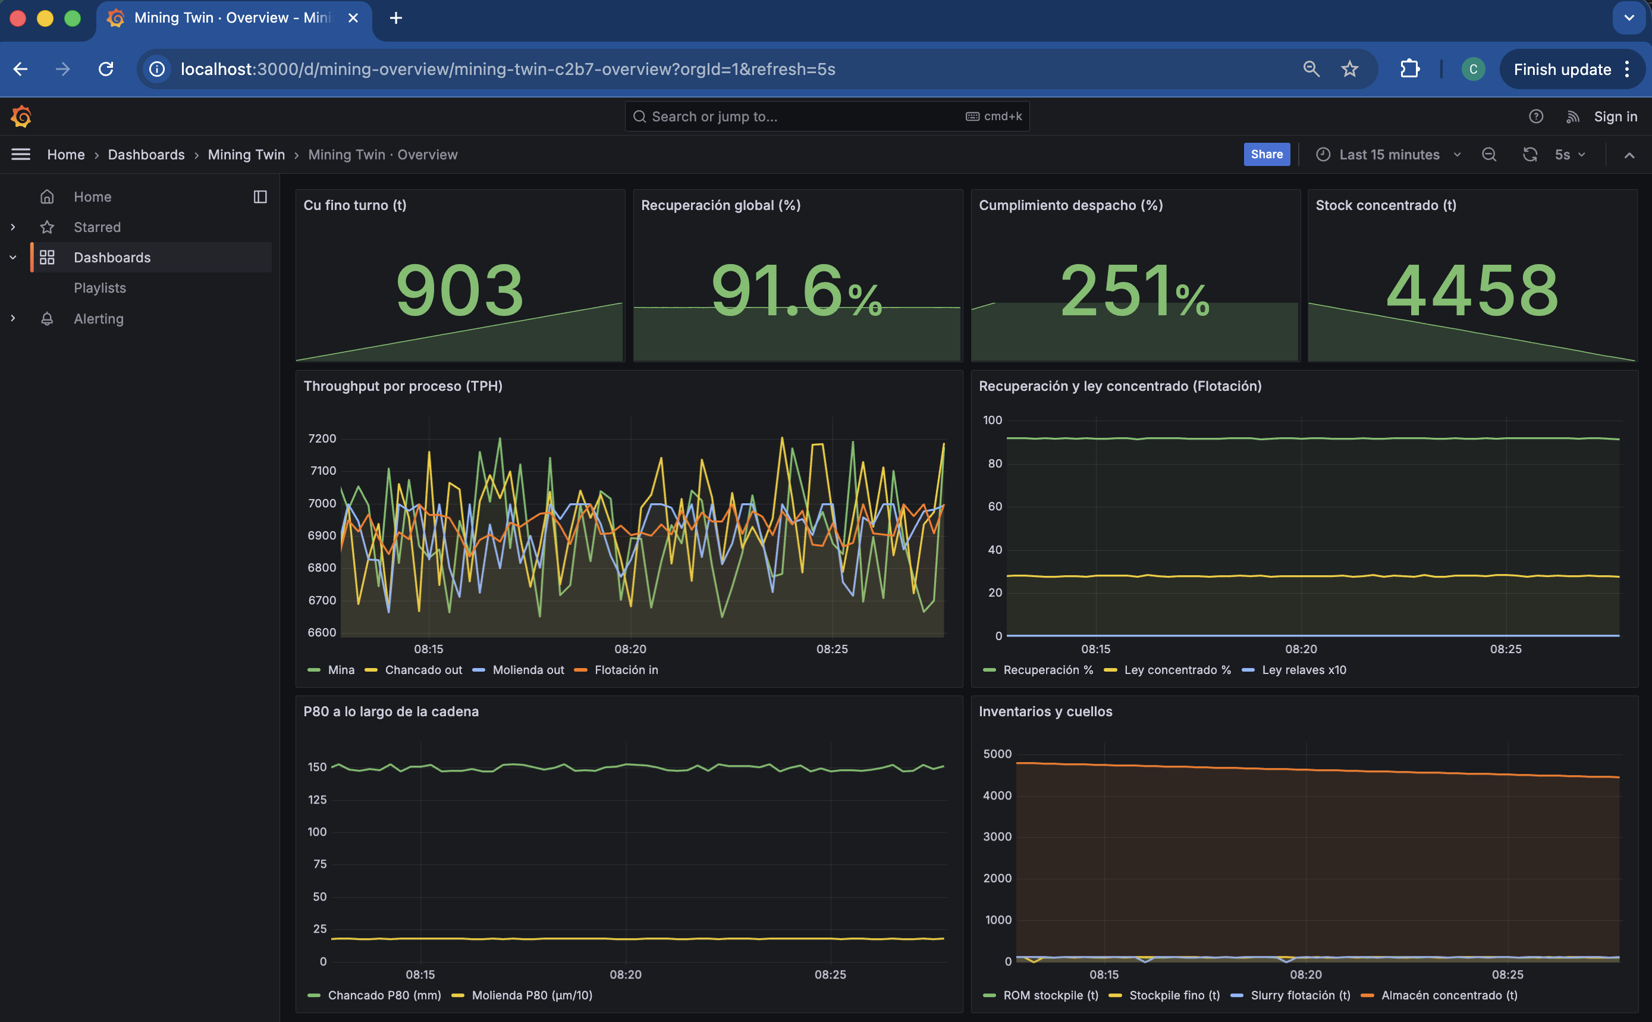The width and height of the screenshot is (1652, 1022).
Task: Open the Chrome three-dot menu
Action: [x=1628, y=69]
